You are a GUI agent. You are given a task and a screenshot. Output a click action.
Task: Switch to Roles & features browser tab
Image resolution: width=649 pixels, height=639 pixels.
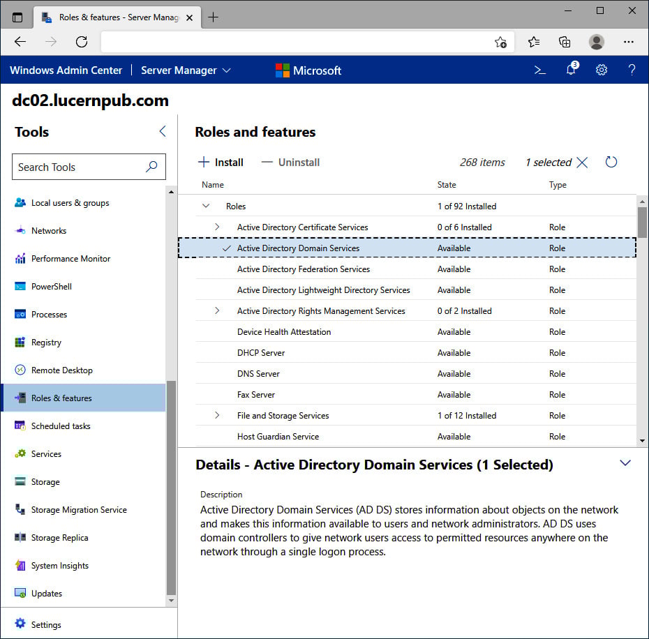[117, 17]
